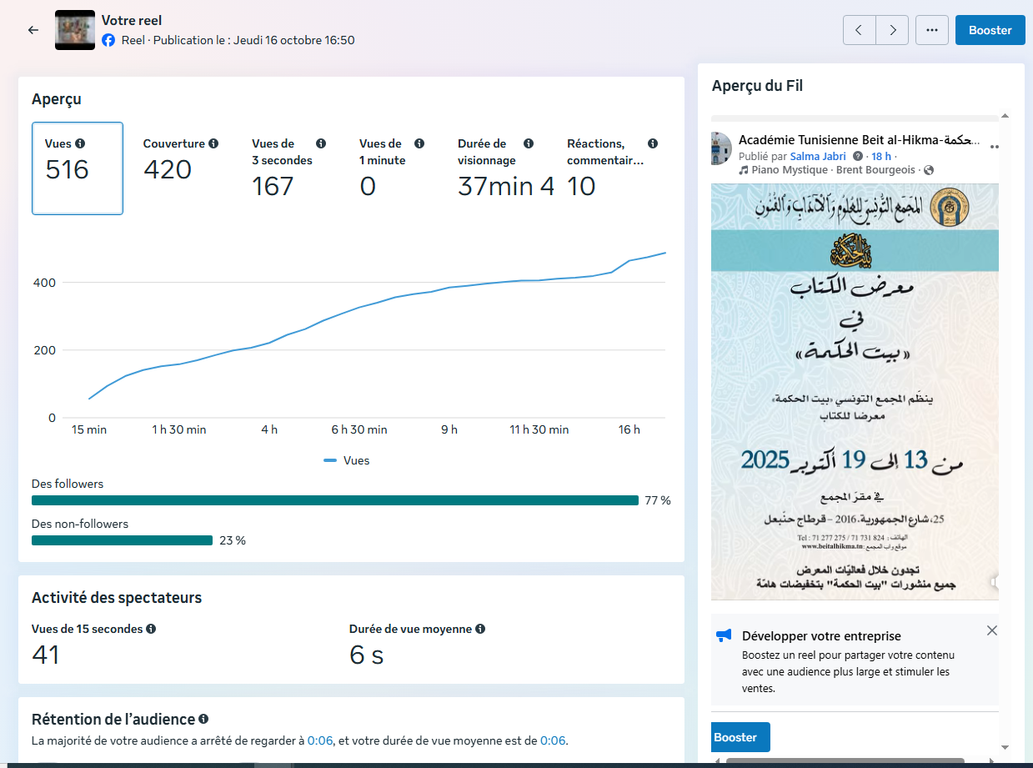The image size is (1033, 768).
Task: Open the three-dots more options menu
Action: coord(932,30)
